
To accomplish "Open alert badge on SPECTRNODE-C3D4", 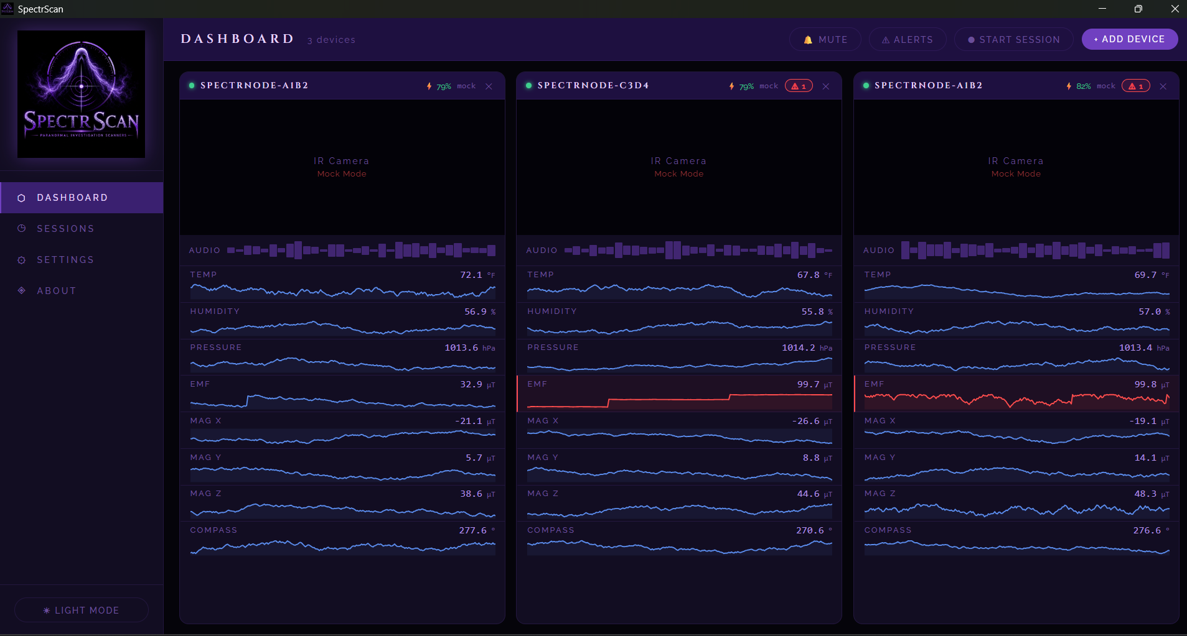I will [x=799, y=86].
